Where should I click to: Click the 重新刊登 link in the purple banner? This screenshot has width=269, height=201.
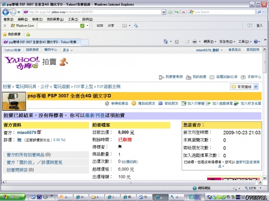[x=95, y=116]
